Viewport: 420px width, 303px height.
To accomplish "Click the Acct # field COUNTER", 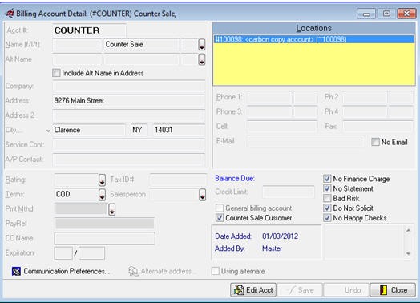I will (x=89, y=30).
